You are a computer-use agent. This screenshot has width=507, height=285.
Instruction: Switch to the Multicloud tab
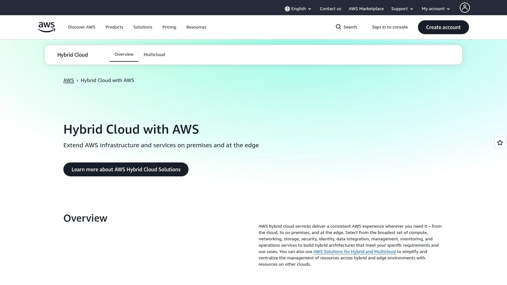[154, 54]
